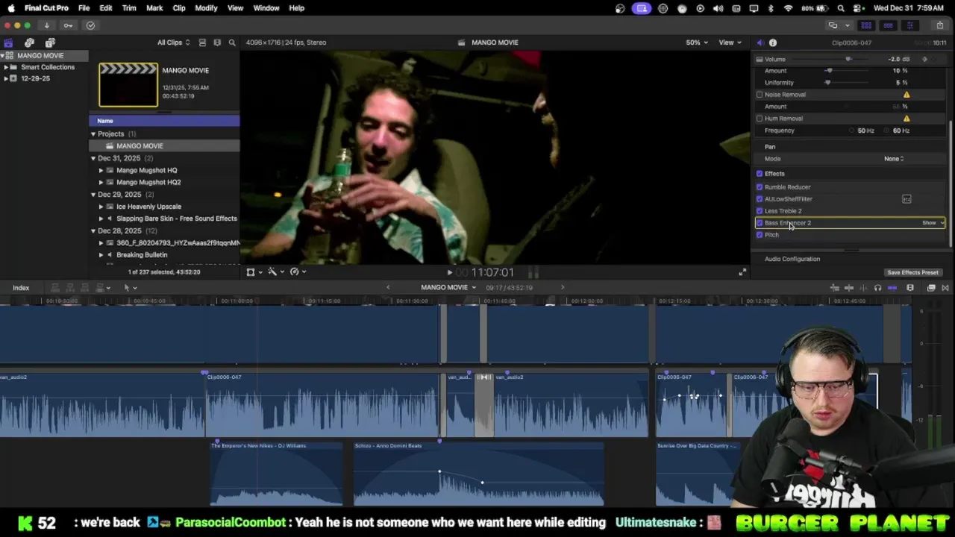This screenshot has height=537, width=955.
Task: Disable the Rumble Reducer effect
Action: [x=760, y=187]
